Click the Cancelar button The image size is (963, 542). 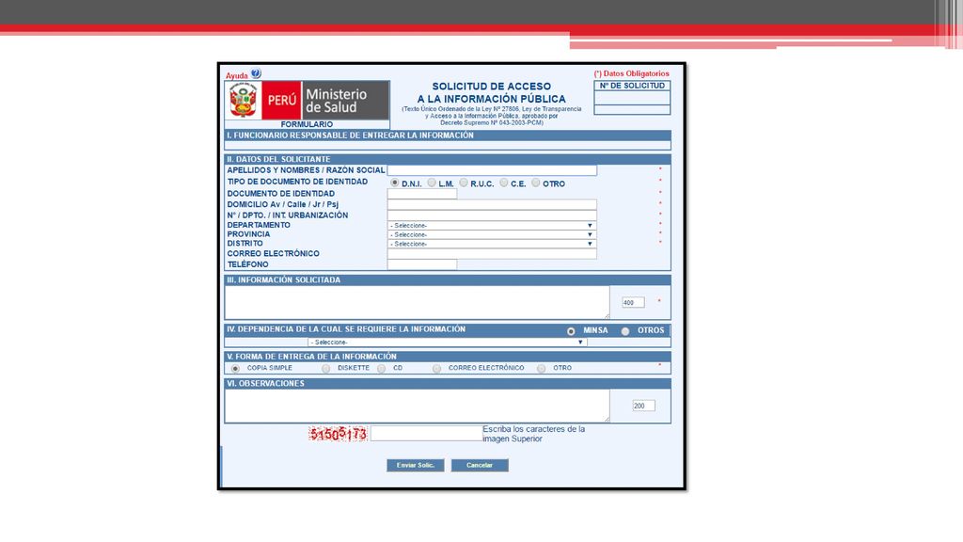pyautogui.click(x=480, y=466)
